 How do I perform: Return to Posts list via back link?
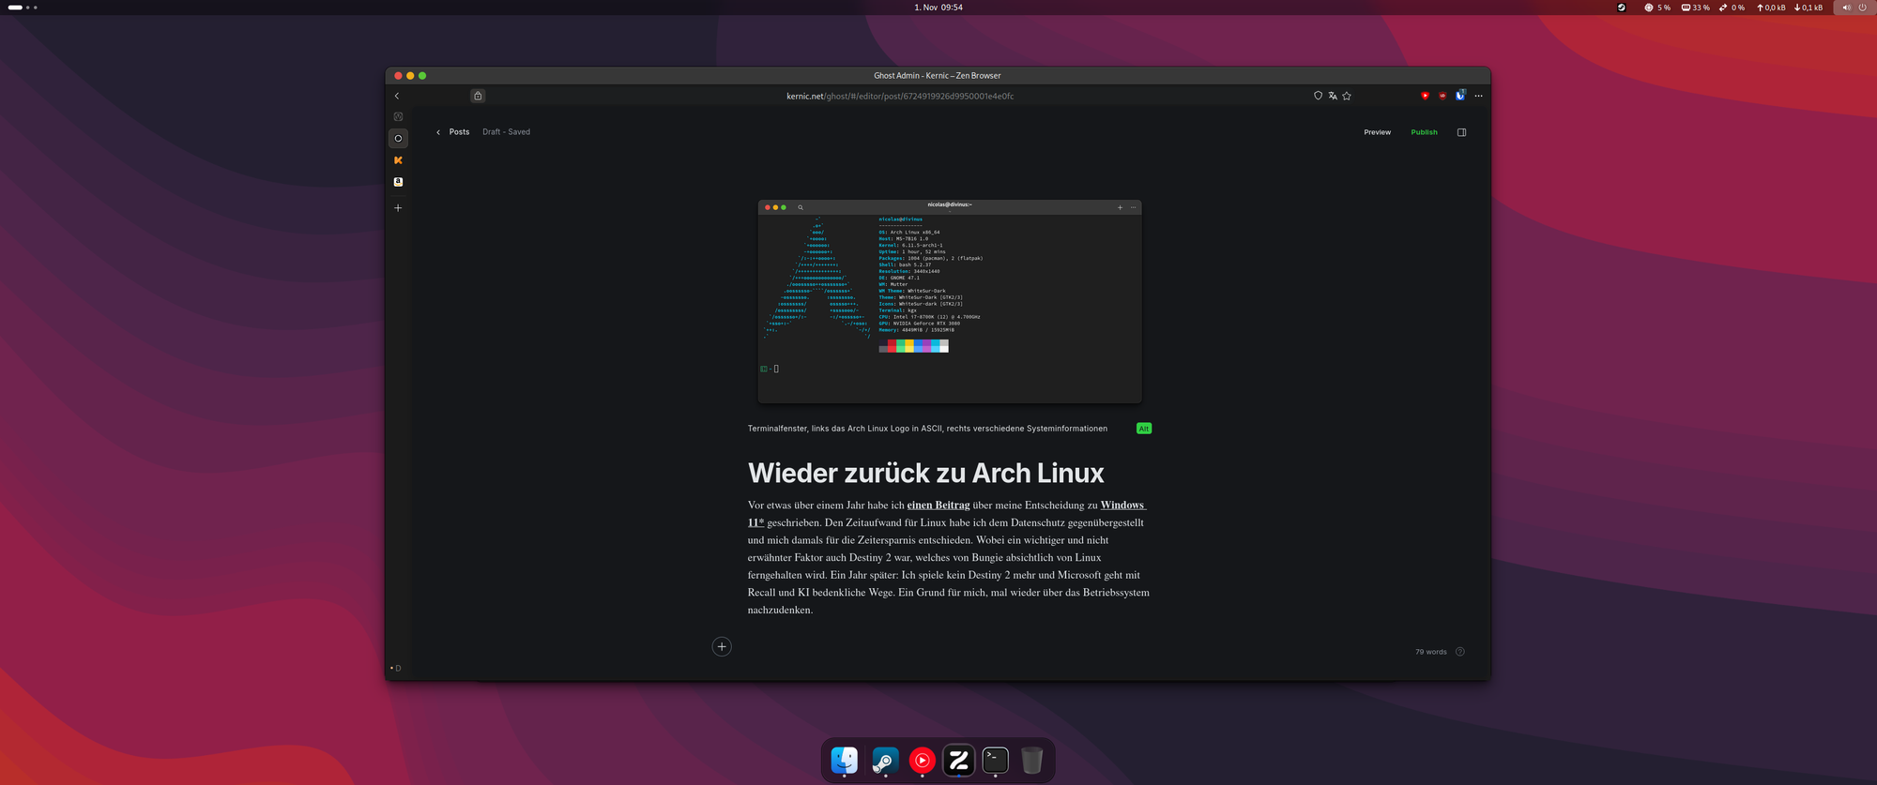click(453, 132)
